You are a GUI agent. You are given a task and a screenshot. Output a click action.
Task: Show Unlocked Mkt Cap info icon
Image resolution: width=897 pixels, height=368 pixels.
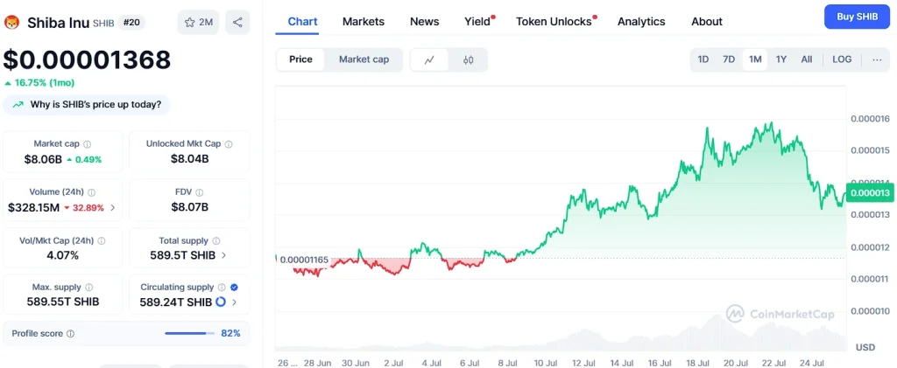pos(229,144)
